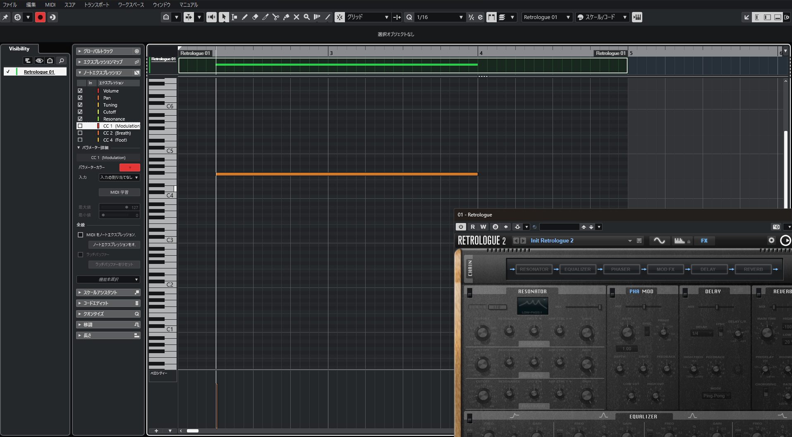Select the Draw pencil tool

pyautogui.click(x=245, y=17)
